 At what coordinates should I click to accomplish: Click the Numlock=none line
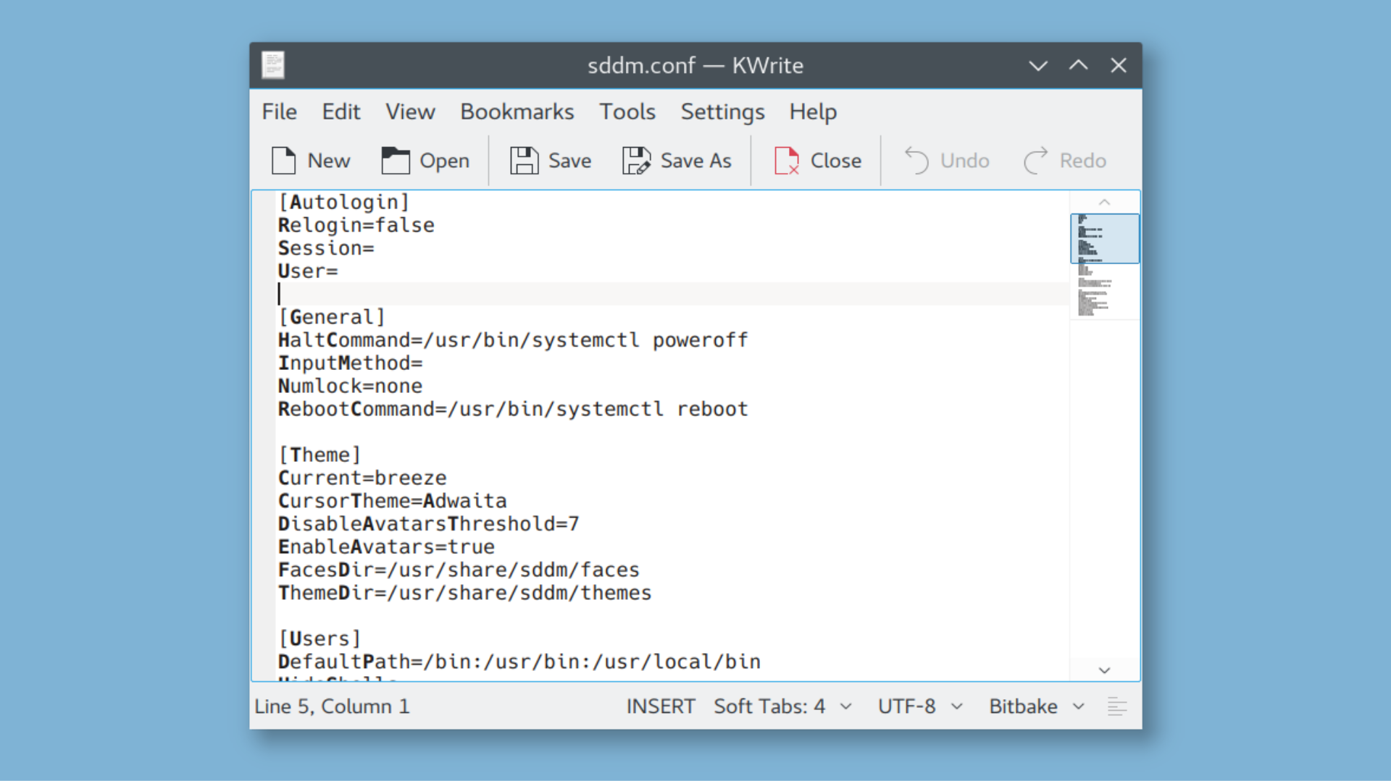(351, 386)
